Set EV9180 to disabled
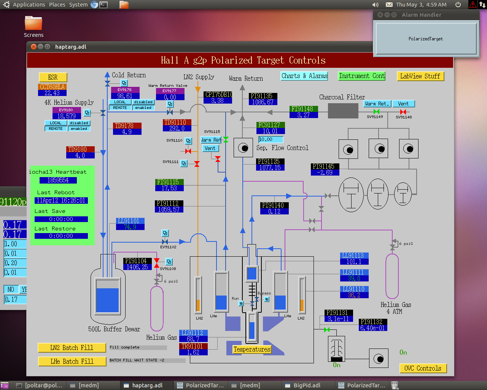Screen dimensions: 487x390 click(x=79, y=123)
